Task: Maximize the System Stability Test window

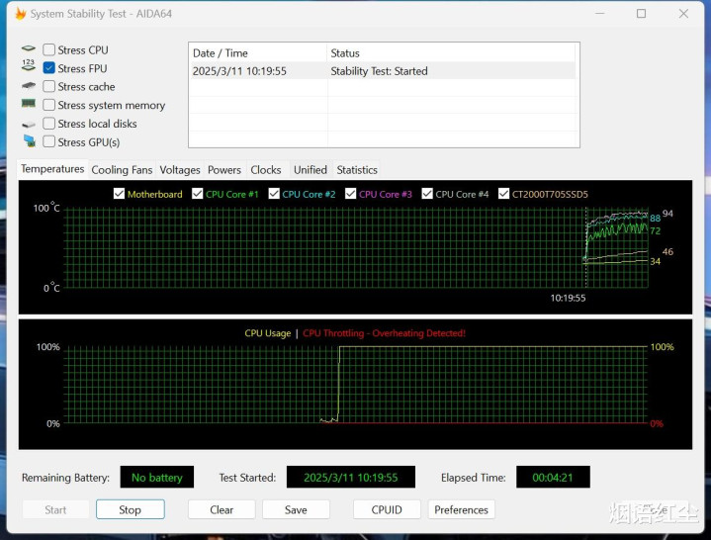Action: click(x=641, y=14)
